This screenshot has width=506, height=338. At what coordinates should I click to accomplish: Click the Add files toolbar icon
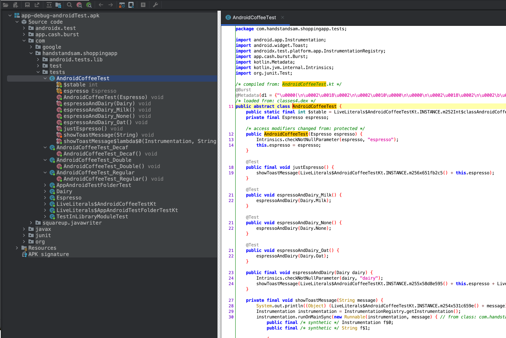tap(16, 5)
